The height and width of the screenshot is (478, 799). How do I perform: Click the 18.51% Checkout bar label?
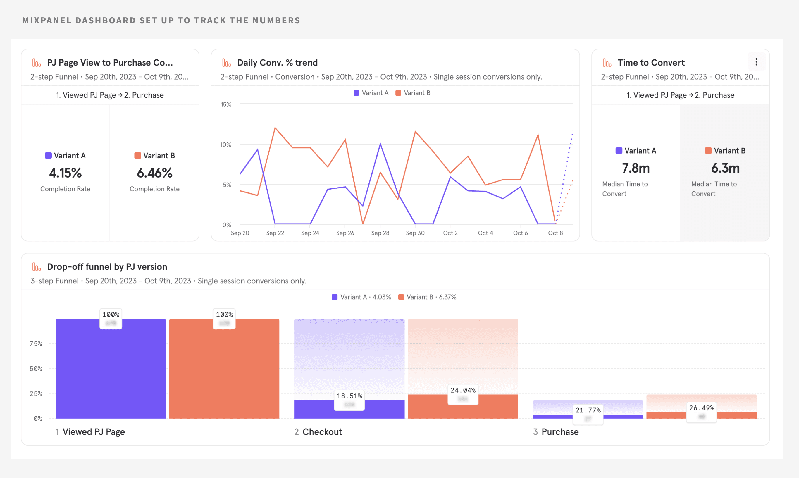(349, 400)
